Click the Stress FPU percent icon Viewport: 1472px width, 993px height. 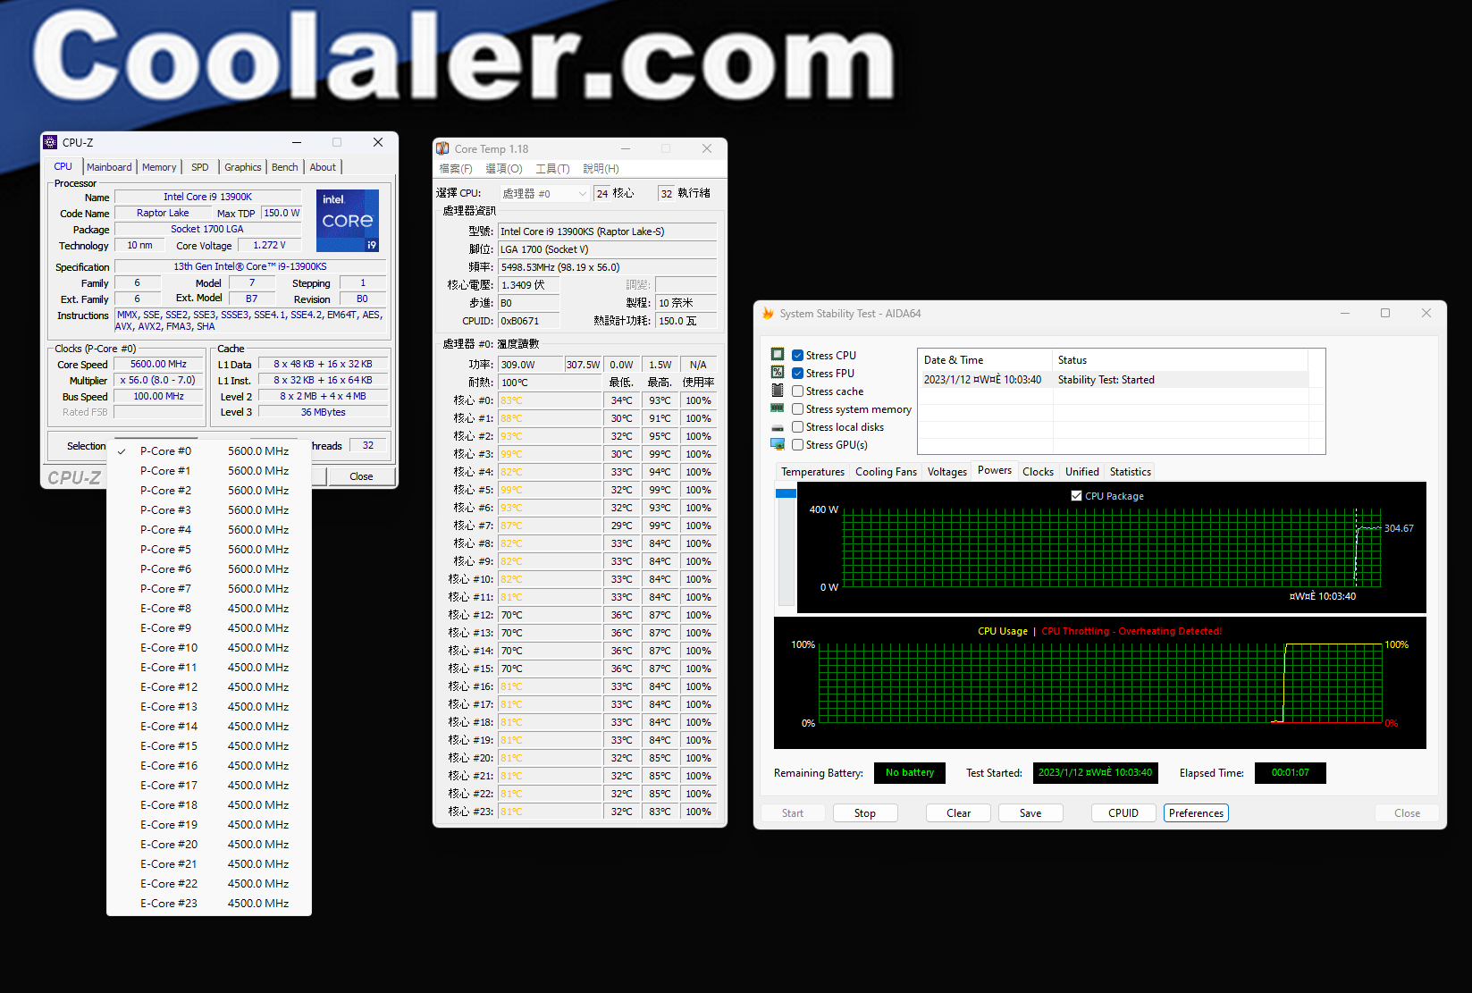tap(778, 373)
